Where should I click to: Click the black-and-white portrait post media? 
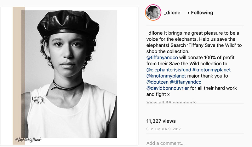pos(76,63)
